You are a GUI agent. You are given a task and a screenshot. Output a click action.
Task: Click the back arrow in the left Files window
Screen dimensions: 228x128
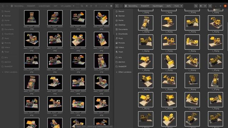pyautogui.click(x=3, y=6)
